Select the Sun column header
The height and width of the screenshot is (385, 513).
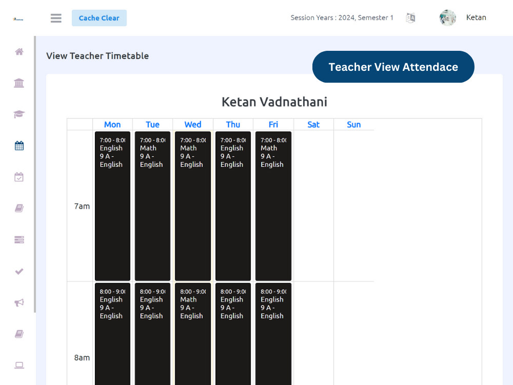pyautogui.click(x=353, y=125)
